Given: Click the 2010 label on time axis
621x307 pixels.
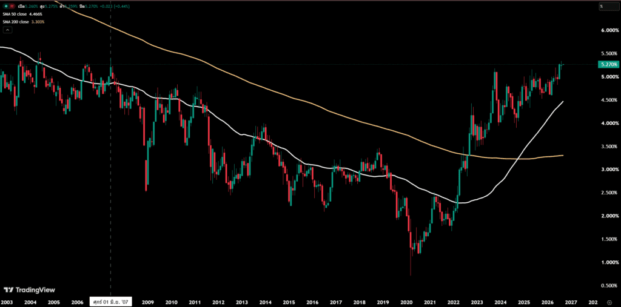Looking at the screenshot, I should pyautogui.click(x=171, y=302).
